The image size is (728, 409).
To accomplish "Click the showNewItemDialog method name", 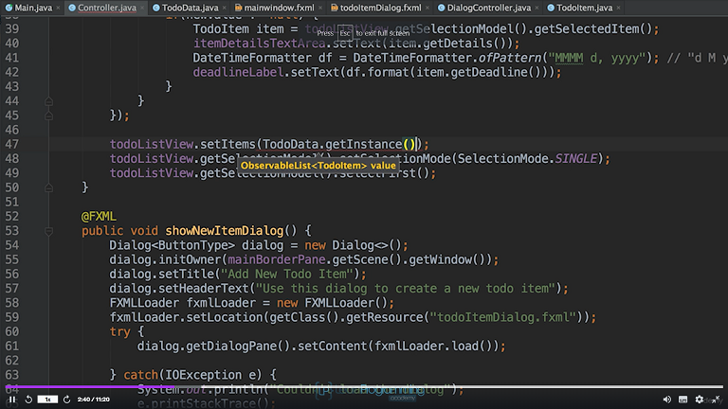I will (x=225, y=231).
